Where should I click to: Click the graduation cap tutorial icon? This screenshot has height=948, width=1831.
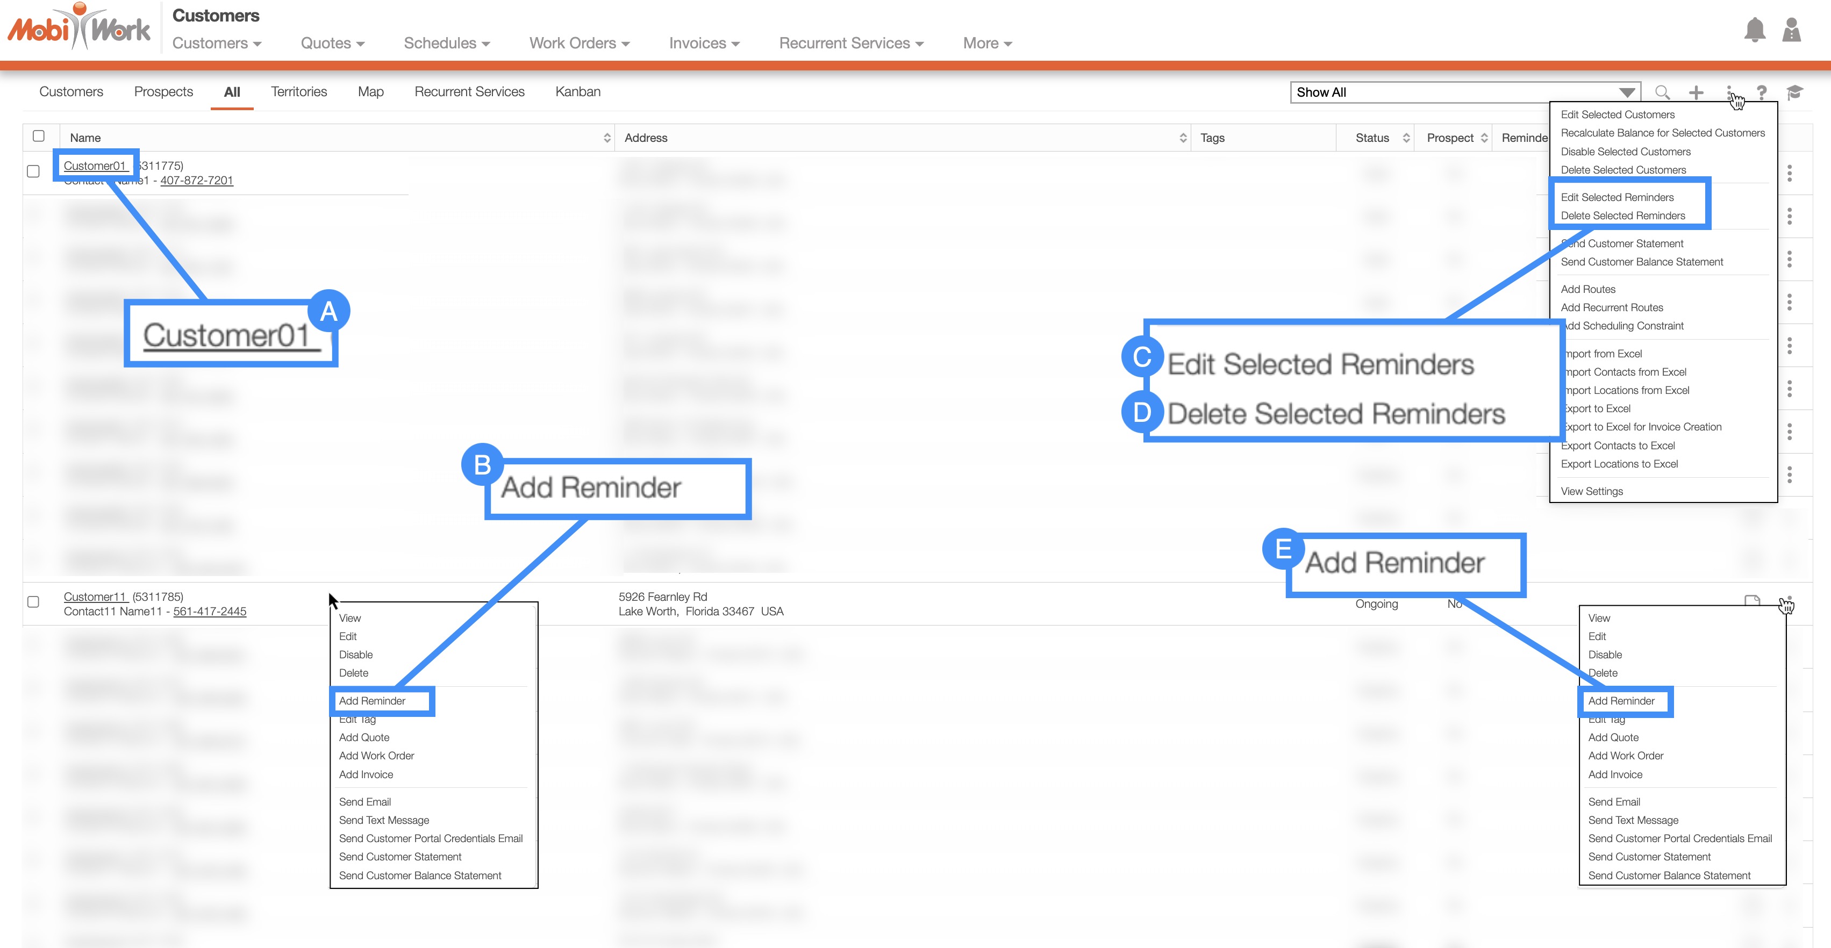[x=1794, y=92]
